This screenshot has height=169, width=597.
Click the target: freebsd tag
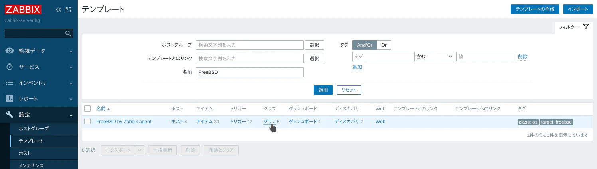556,122
